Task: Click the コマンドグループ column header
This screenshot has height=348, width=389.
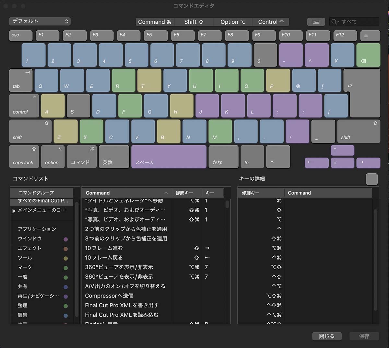Action: point(42,193)
